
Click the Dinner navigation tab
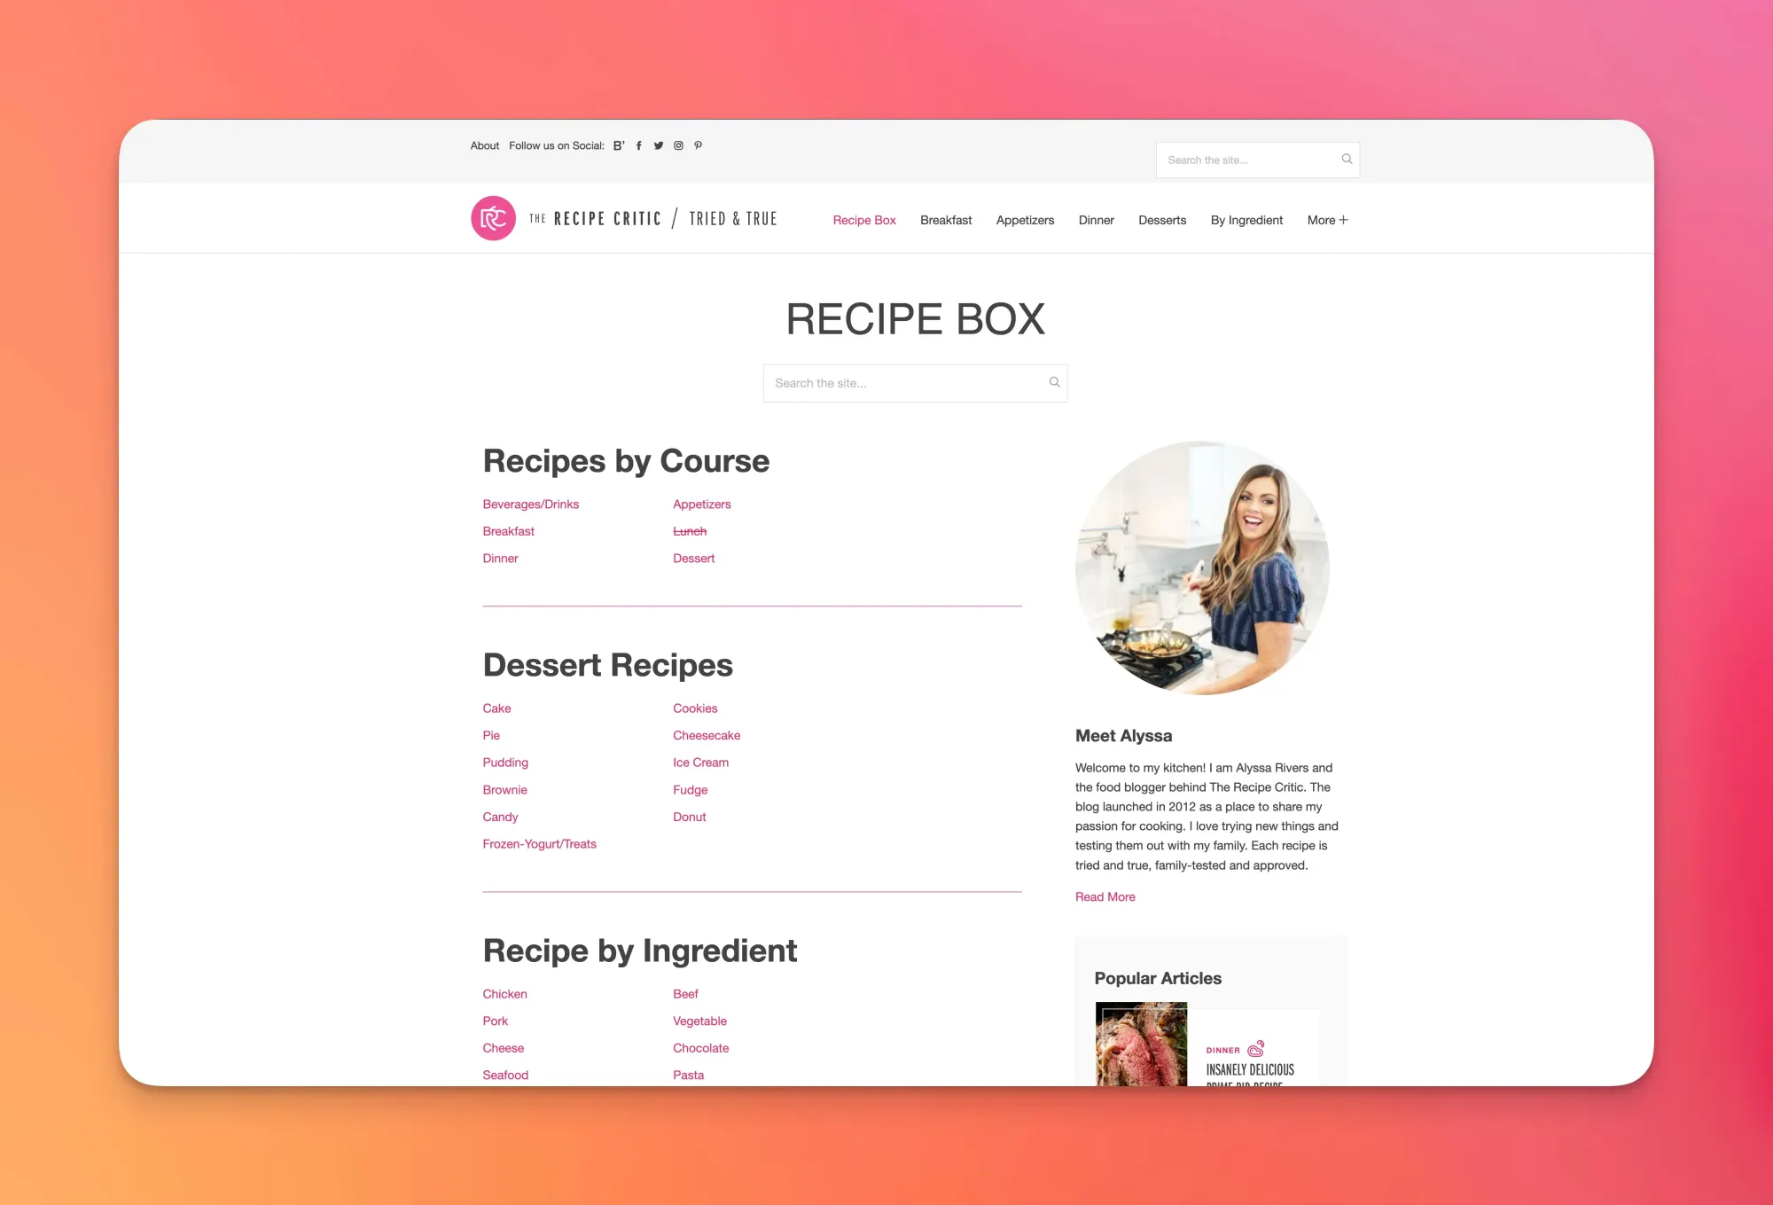point(1096,219)
